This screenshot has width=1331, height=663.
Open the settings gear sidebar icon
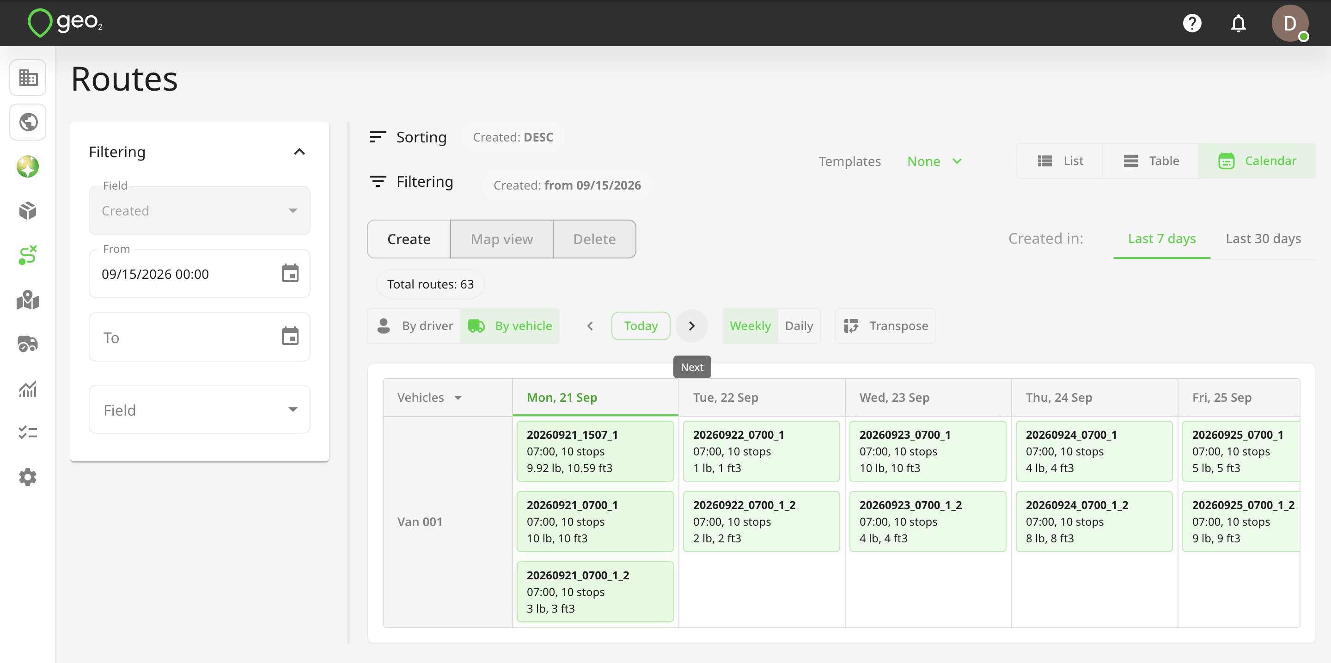(28, 477)
